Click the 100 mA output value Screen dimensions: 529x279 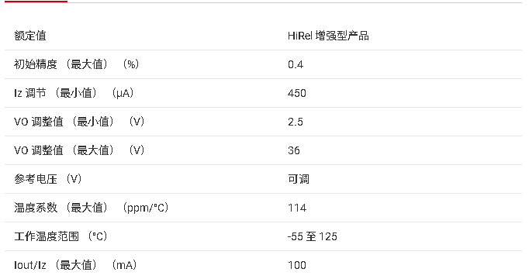(x=297, y=265)
